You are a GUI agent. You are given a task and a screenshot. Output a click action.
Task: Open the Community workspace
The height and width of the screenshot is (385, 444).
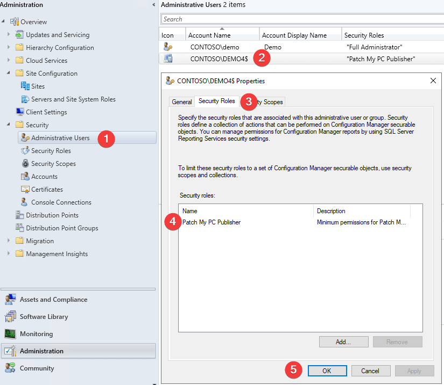[78, 368]
